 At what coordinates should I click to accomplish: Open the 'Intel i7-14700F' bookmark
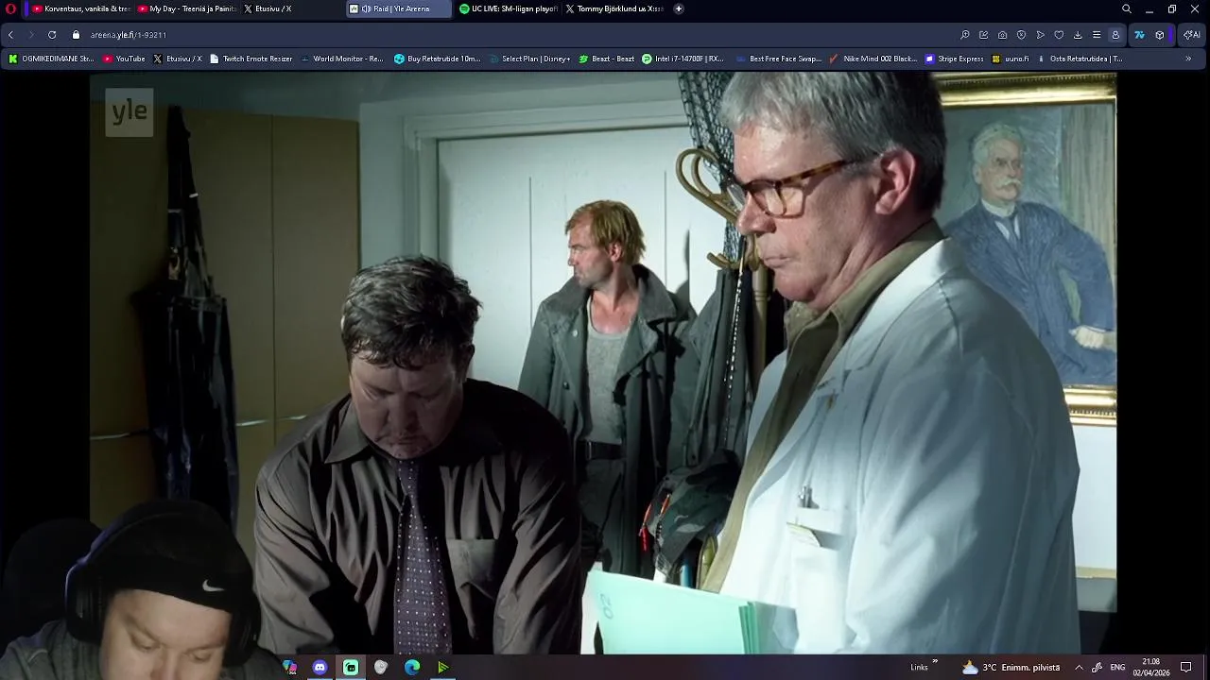tap(683, 59)
